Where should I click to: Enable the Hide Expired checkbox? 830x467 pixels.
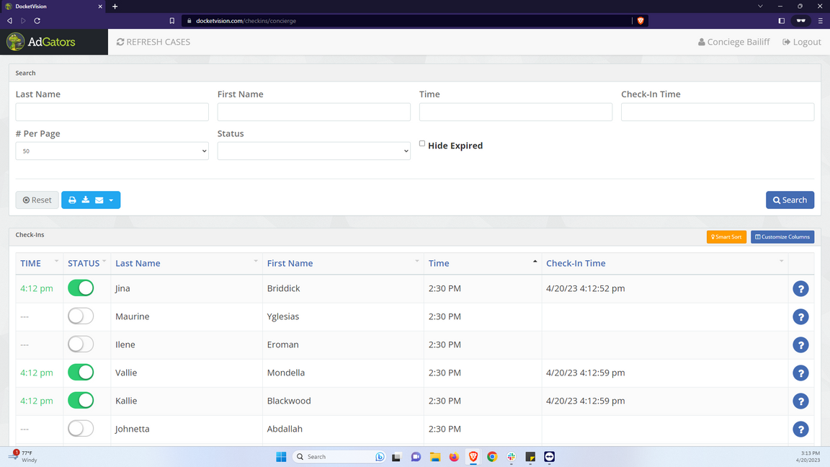[422, 143]
